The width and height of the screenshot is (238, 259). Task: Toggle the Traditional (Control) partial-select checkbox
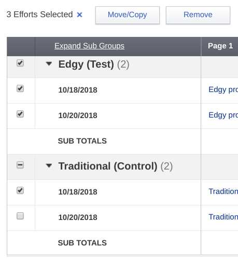[20, 165]
